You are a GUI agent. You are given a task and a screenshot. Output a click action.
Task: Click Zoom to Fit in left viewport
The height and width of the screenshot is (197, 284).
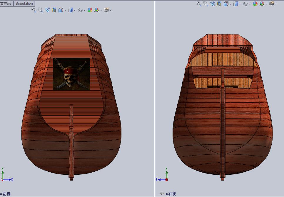[34, 10]
